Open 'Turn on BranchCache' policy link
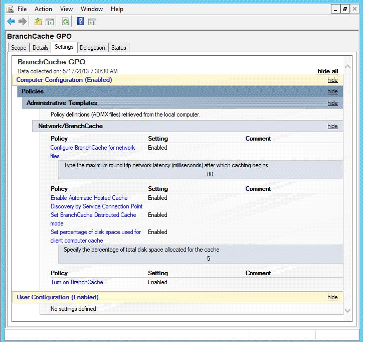This screenshot has width=365, height=345. (77, 282)
